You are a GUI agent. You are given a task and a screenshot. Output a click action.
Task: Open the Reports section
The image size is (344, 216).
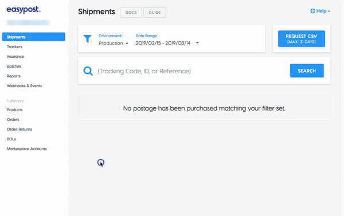(14, 76)
